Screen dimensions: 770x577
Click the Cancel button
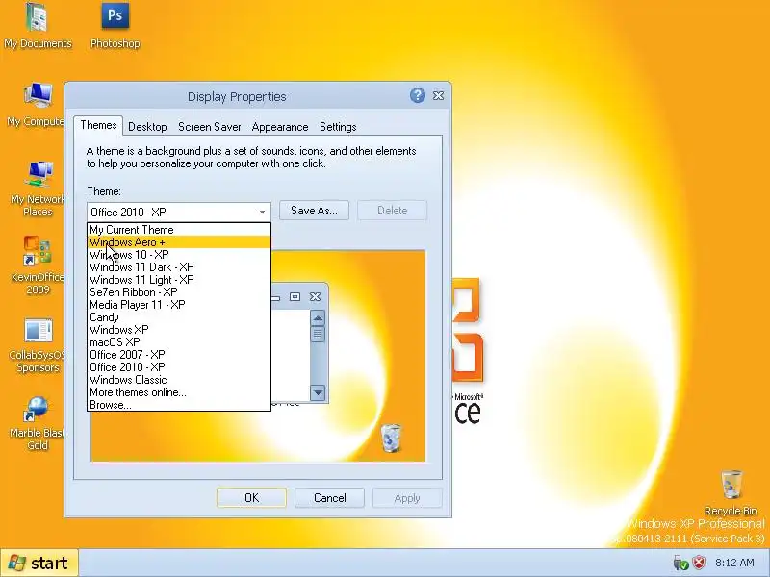329,498
